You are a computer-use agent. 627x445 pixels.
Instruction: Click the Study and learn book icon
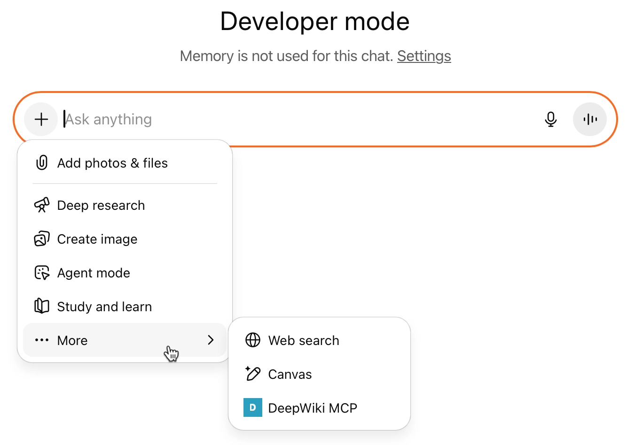tap(42, 307)
